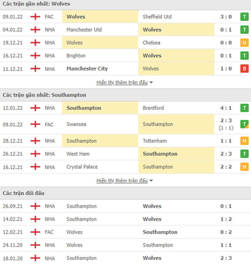Click 'Các trận gần nhất: Wolves' header

click(x=37, y=4)
